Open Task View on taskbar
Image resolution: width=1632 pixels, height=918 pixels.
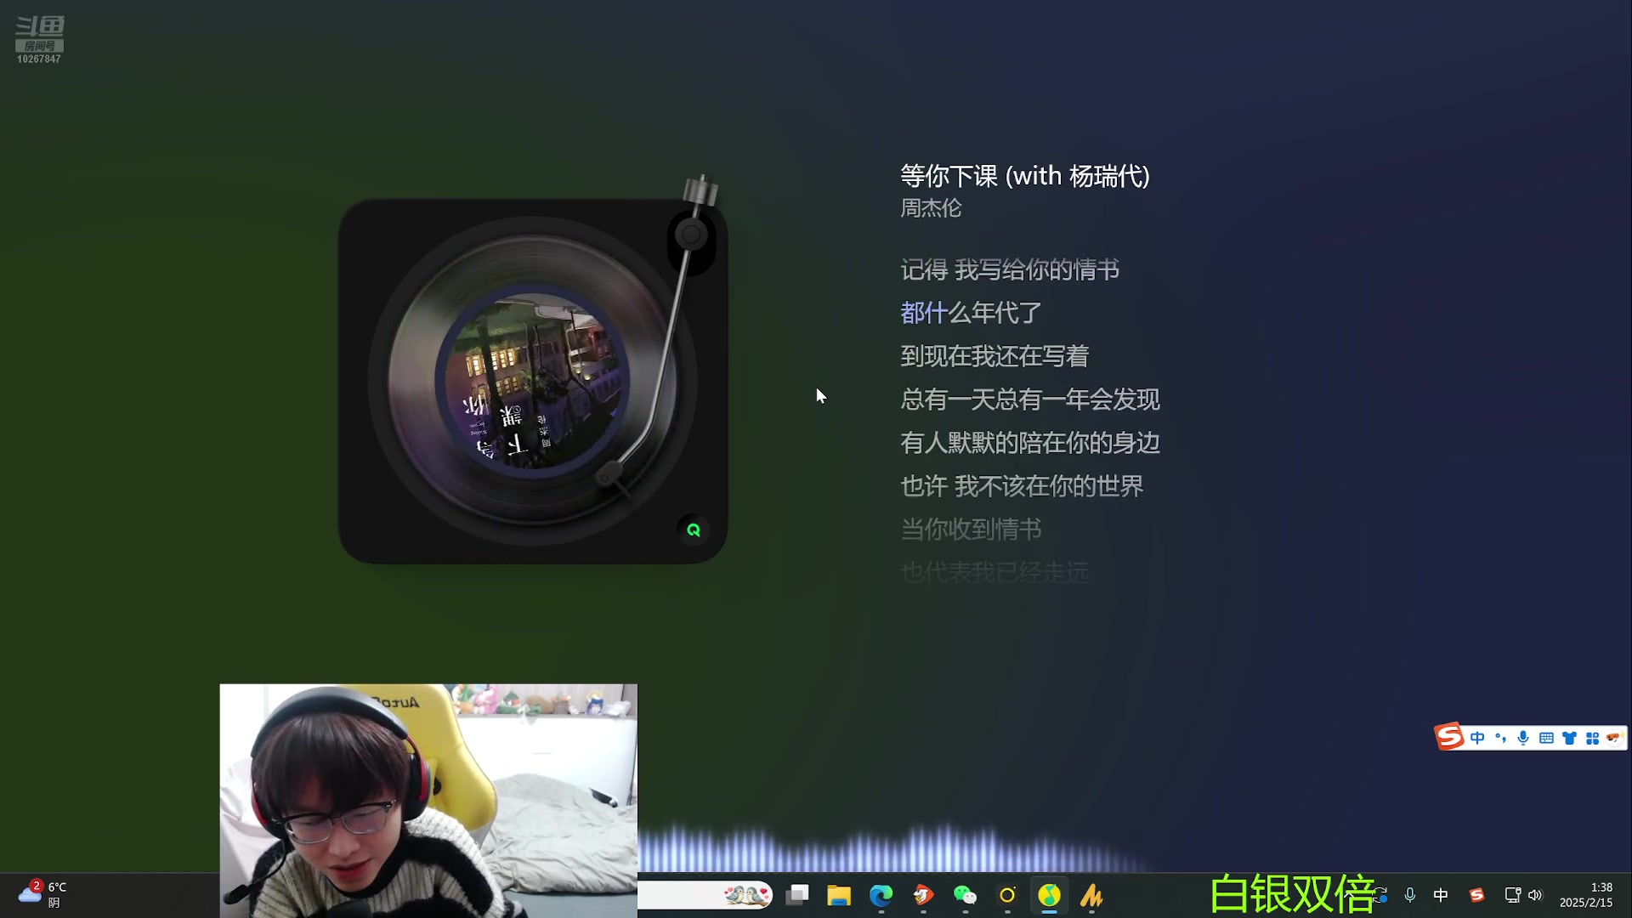(x=797, y=895)
